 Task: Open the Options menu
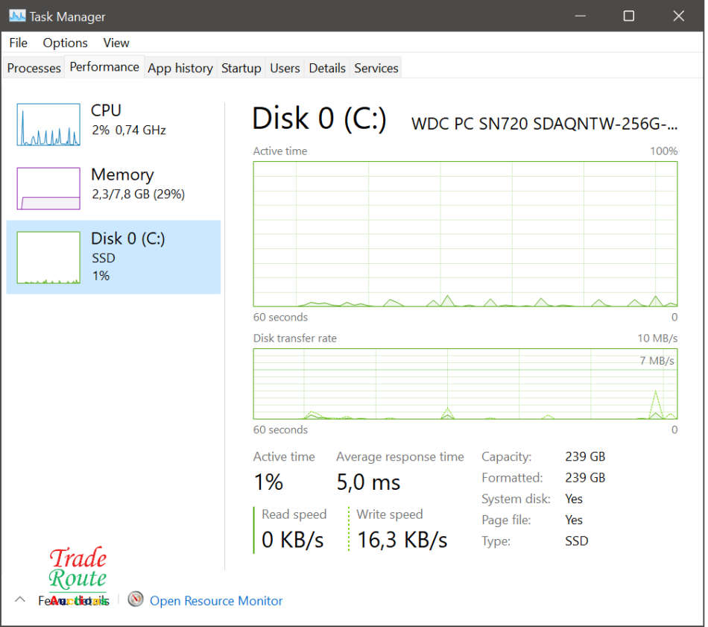click(x=65, y=42)
